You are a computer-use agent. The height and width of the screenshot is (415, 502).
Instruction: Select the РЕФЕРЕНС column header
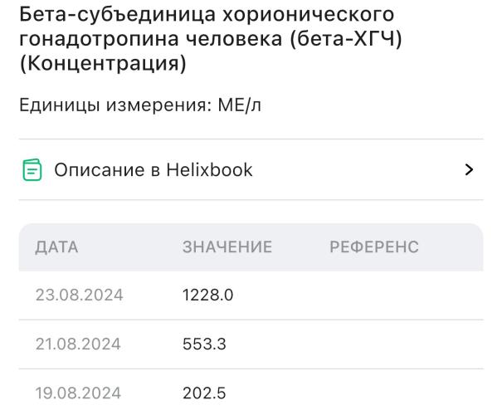click(374, 247)
